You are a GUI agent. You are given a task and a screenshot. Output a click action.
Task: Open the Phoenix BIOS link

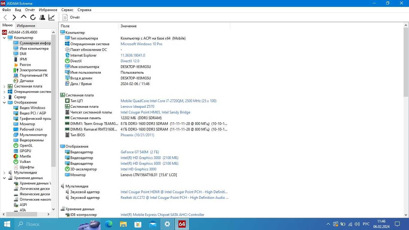click(137, 135)
